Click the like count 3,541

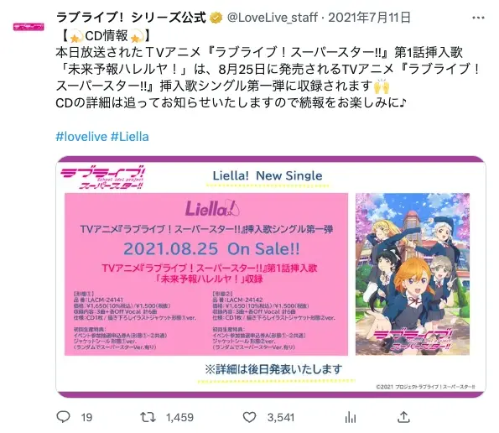281,417
